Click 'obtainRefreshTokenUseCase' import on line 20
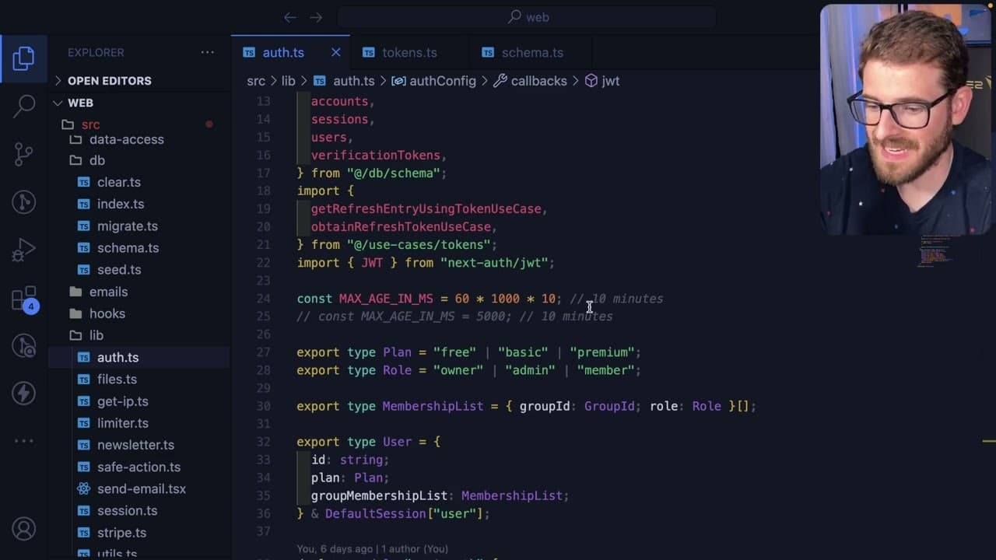Viewport: 996px width, 560px height. [401, 227]
